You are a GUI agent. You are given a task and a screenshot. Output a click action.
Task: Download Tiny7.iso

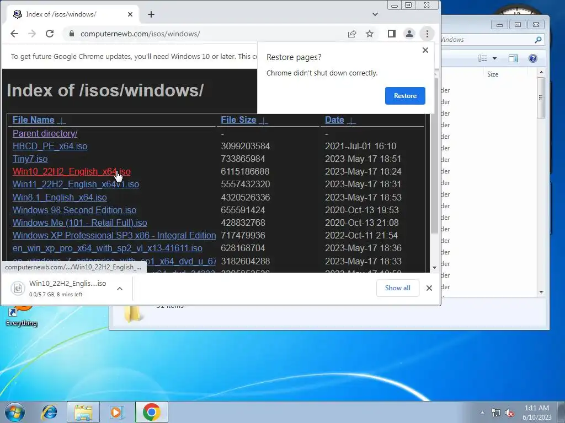click(x=30, y=159)
